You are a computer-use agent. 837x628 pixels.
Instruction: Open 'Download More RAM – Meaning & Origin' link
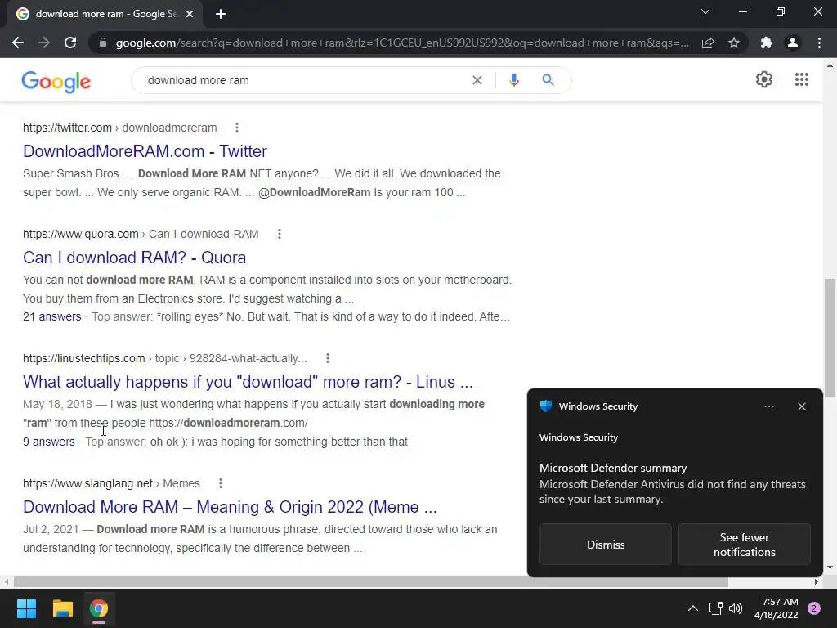(230, 507)
